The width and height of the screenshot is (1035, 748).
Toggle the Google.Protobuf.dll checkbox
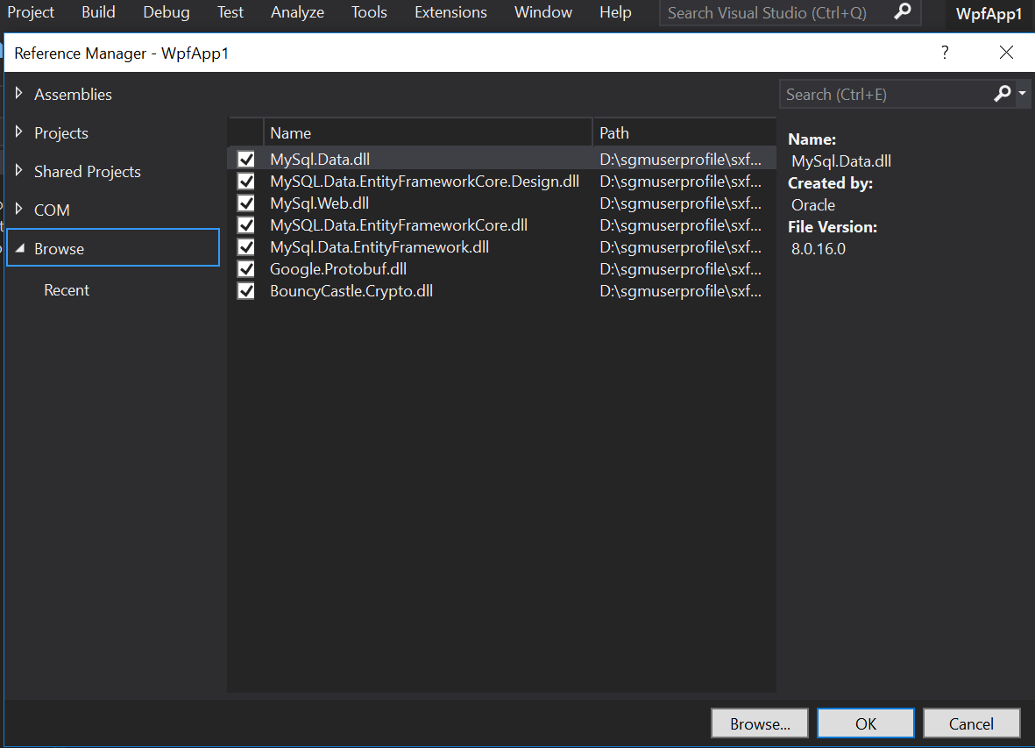point(246,268)
